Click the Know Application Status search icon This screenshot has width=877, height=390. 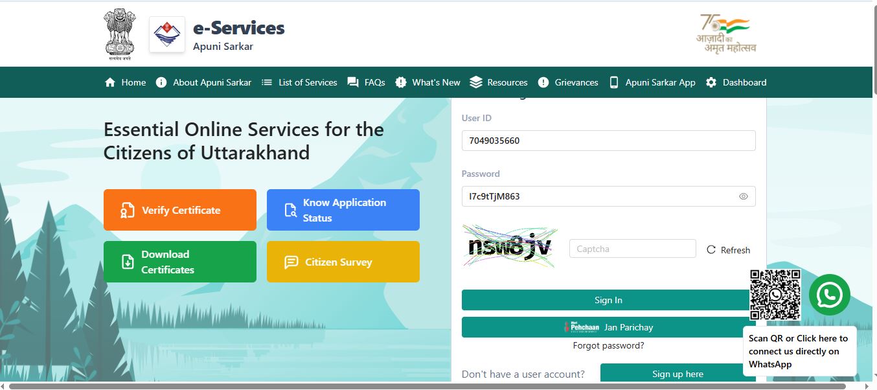pyautogui.click(x=290, y=210)
